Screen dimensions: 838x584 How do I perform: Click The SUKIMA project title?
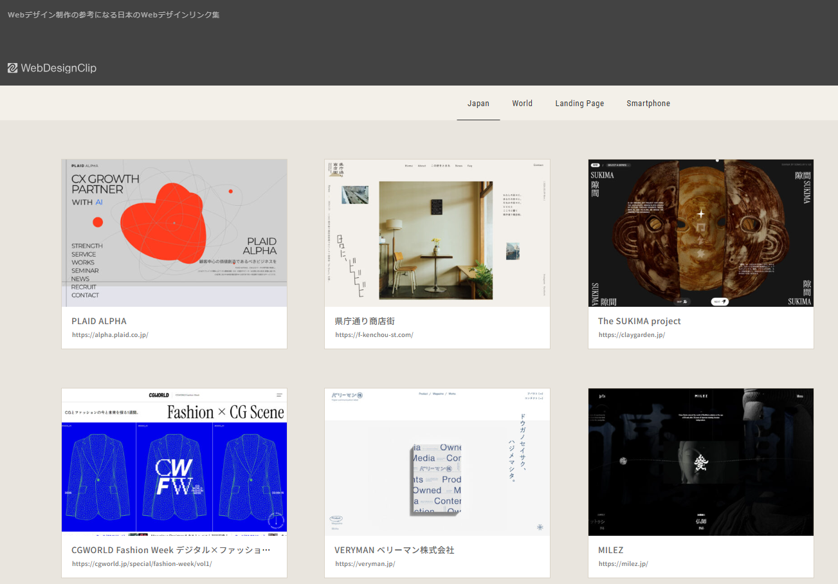point(639,321)
